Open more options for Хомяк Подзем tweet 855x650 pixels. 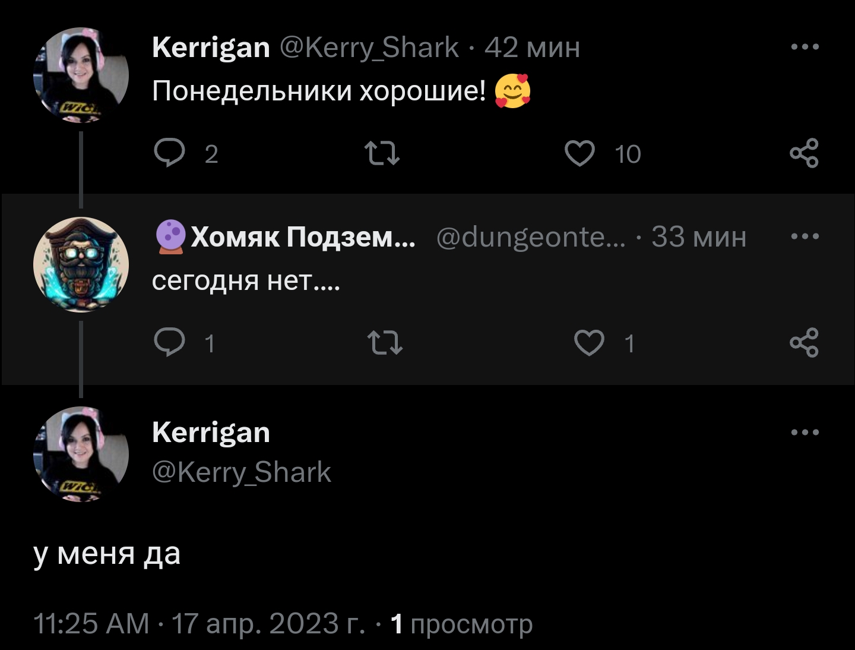[x=806, y=236]
